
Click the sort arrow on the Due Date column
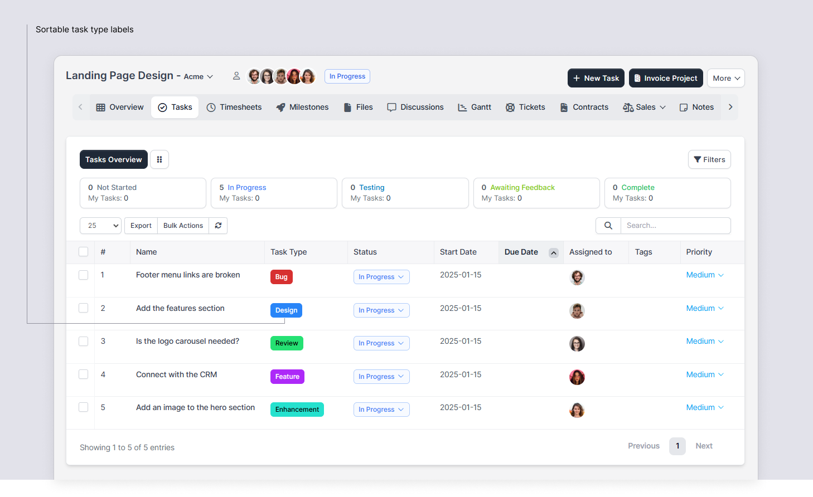coord(553,252)
